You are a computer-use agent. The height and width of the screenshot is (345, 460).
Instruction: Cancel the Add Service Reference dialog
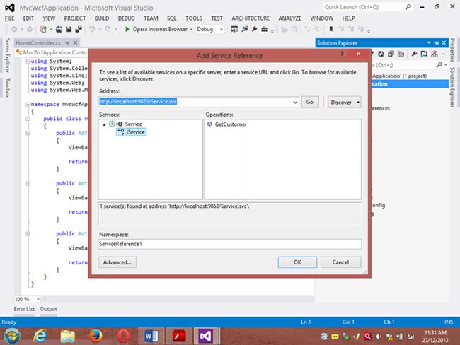[340, 262]
